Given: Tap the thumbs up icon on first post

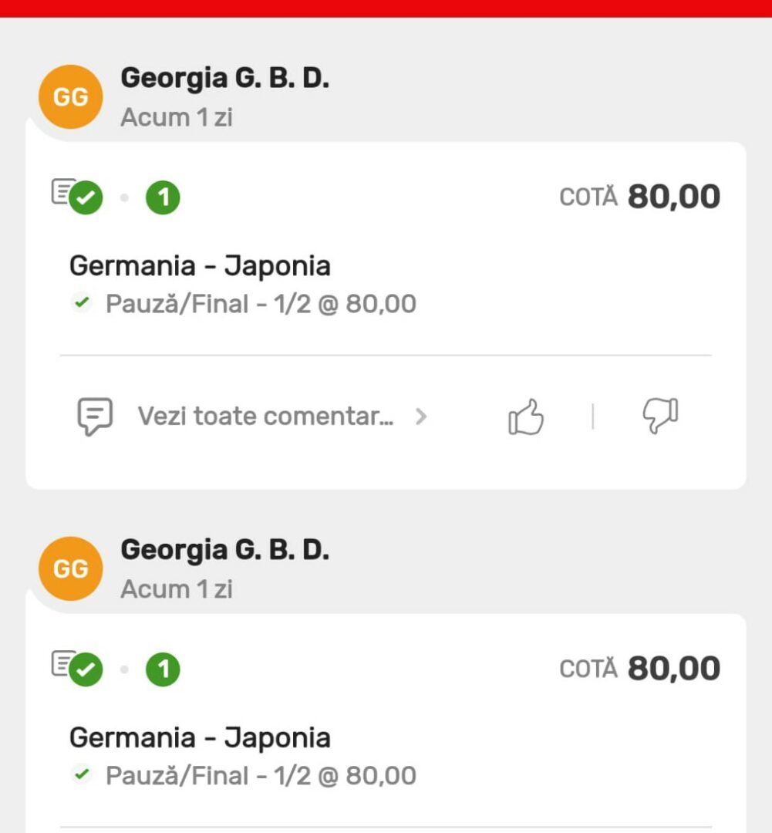Looking at the screenshot, I should pos(526,417).
